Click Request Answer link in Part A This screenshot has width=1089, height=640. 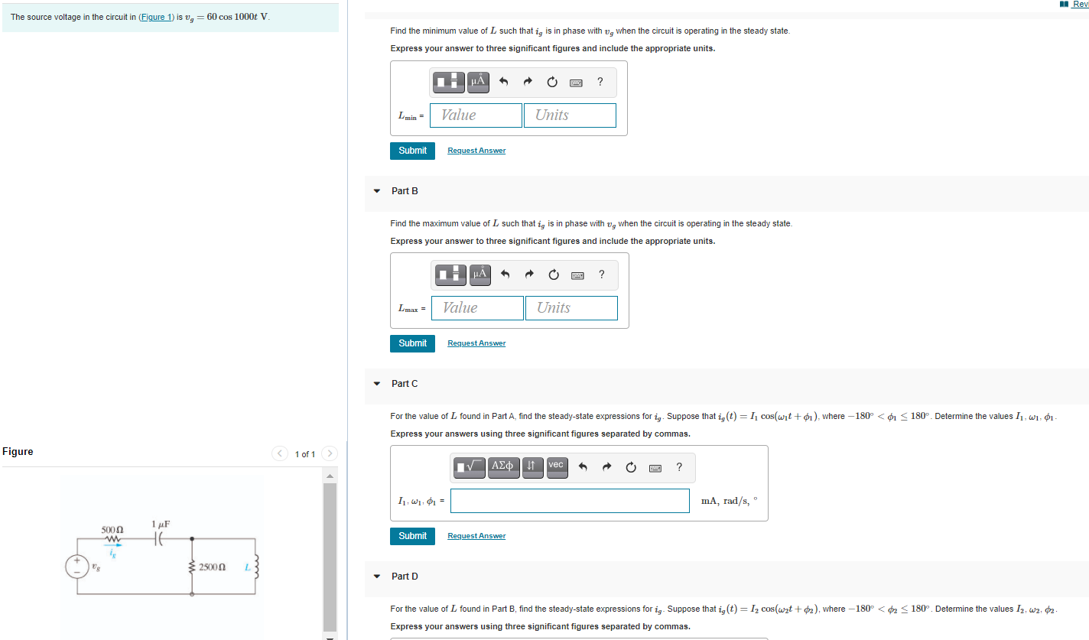(476, 151)
